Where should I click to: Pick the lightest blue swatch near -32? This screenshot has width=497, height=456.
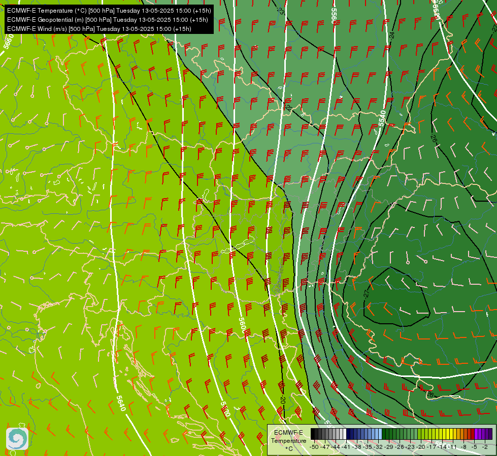tap(380, 434)
